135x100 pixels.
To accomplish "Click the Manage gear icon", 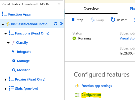I will point(14,61).
